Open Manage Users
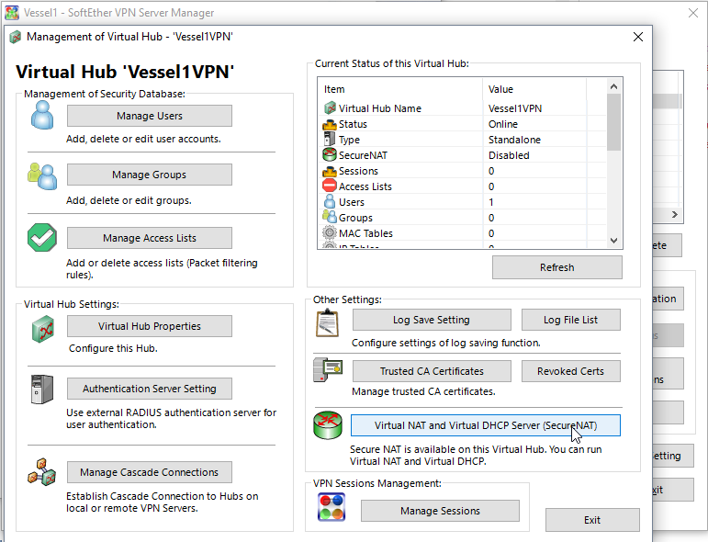This screenshot has width=708, height=542. (x=150, y=116)
